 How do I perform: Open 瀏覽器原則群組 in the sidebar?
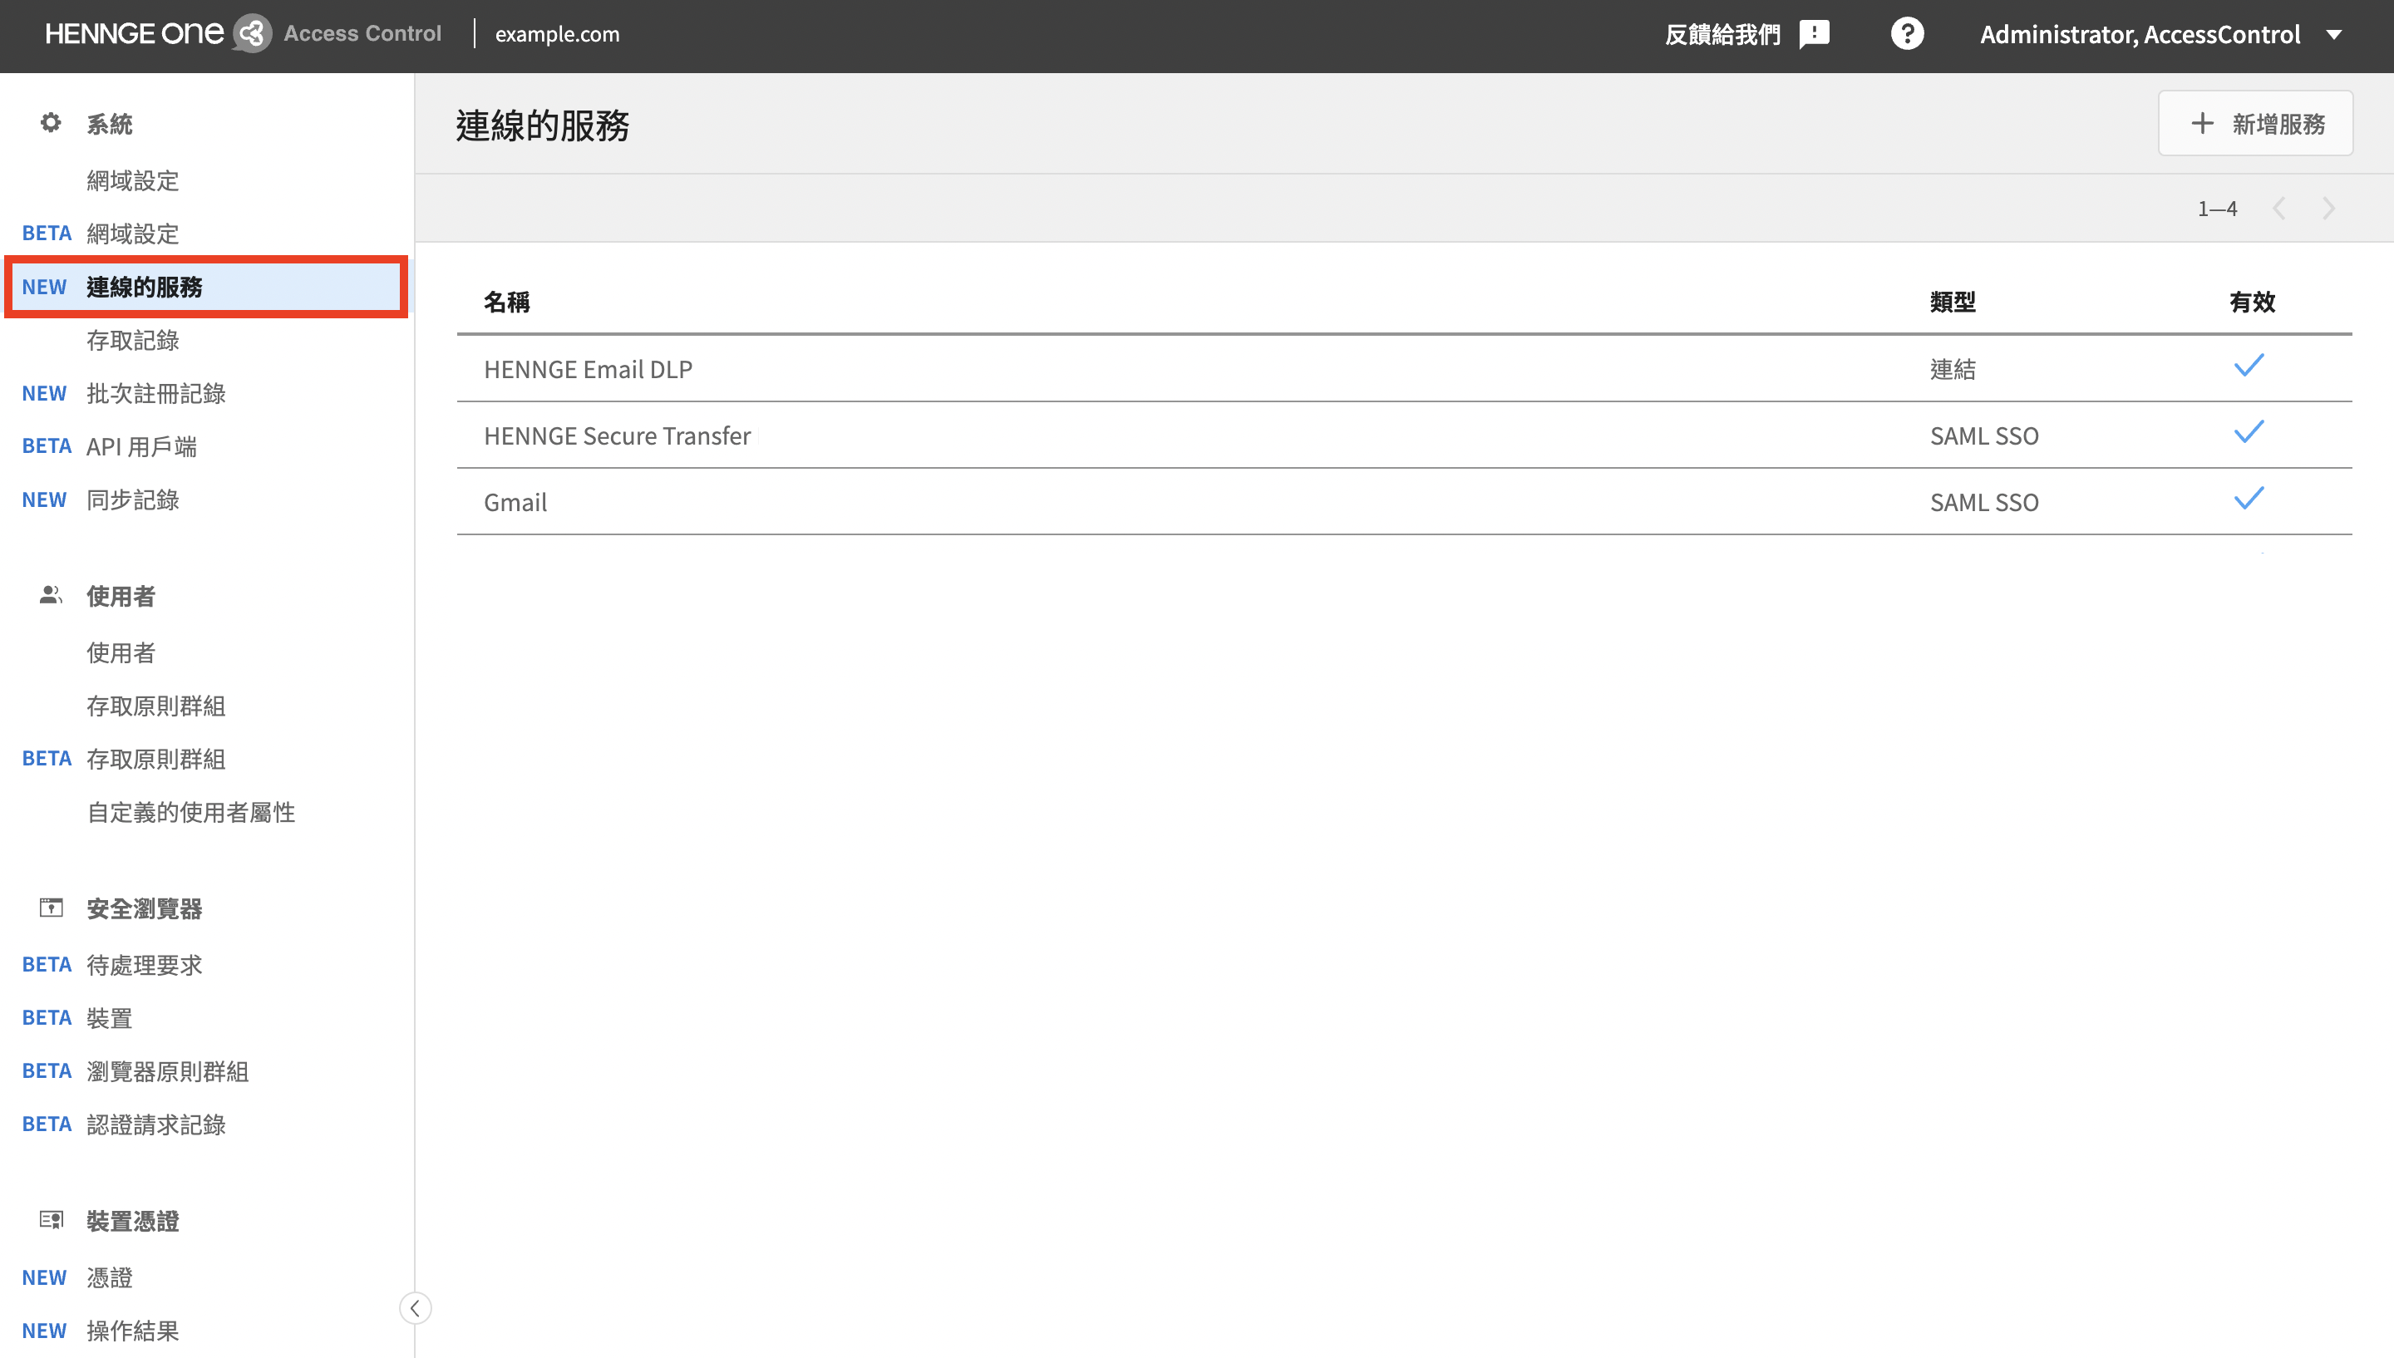(168, 1070)
